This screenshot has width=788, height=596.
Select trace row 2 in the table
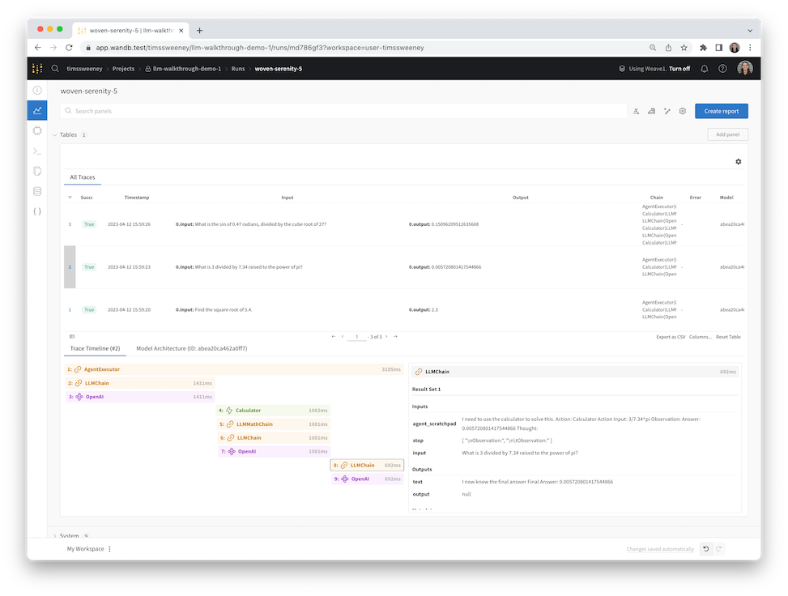pyautogui.click(x=70, y=266)
